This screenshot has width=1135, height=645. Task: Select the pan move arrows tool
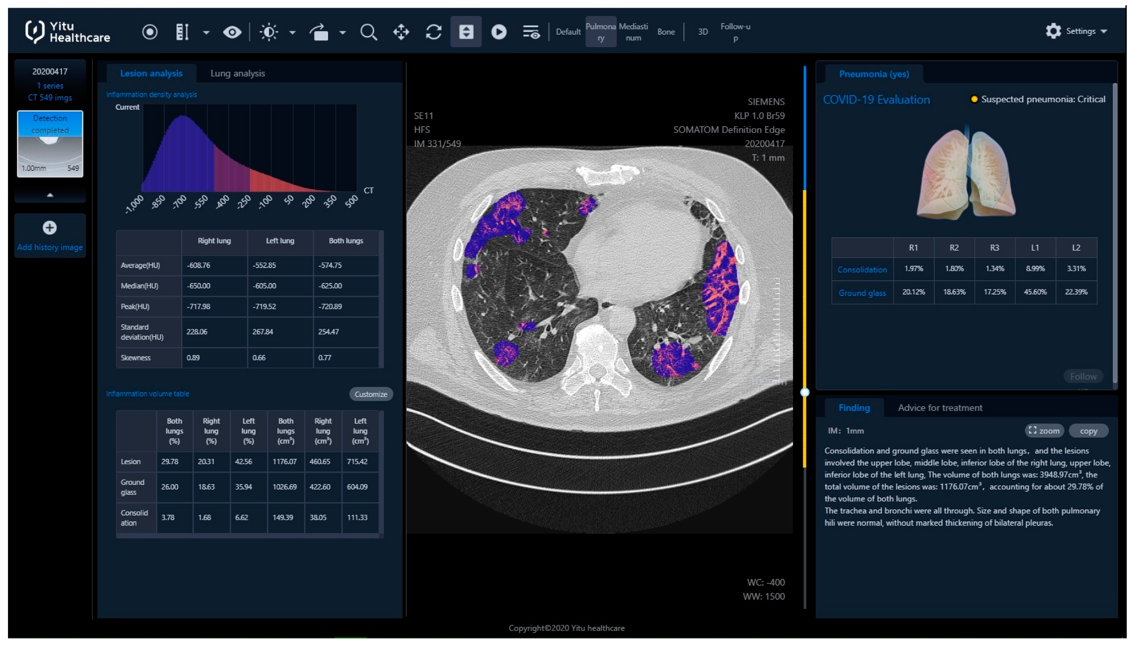pos(401,32)
